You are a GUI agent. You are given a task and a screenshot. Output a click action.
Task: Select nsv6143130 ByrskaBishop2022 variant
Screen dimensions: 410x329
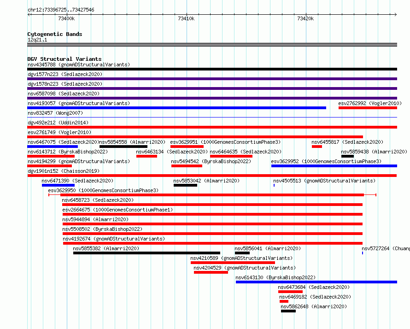coord(316,282)
